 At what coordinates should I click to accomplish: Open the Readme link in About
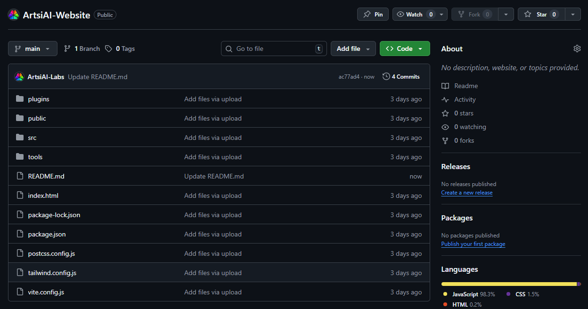(x=466, y=86)
